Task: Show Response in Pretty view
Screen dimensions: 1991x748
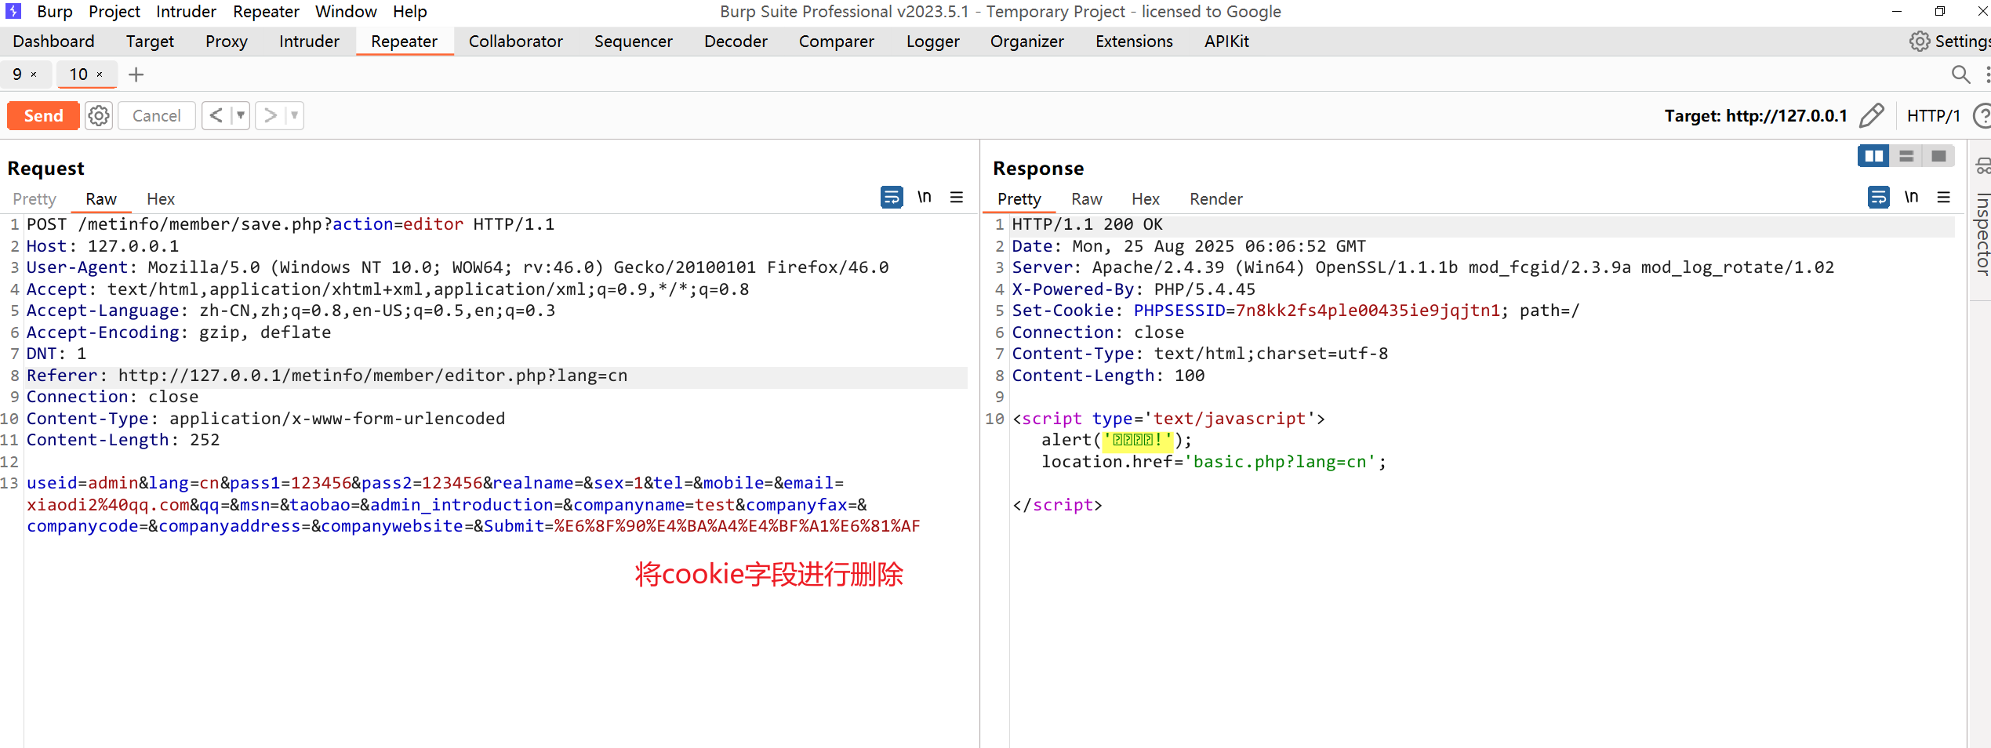Action: click(1019, 199)
